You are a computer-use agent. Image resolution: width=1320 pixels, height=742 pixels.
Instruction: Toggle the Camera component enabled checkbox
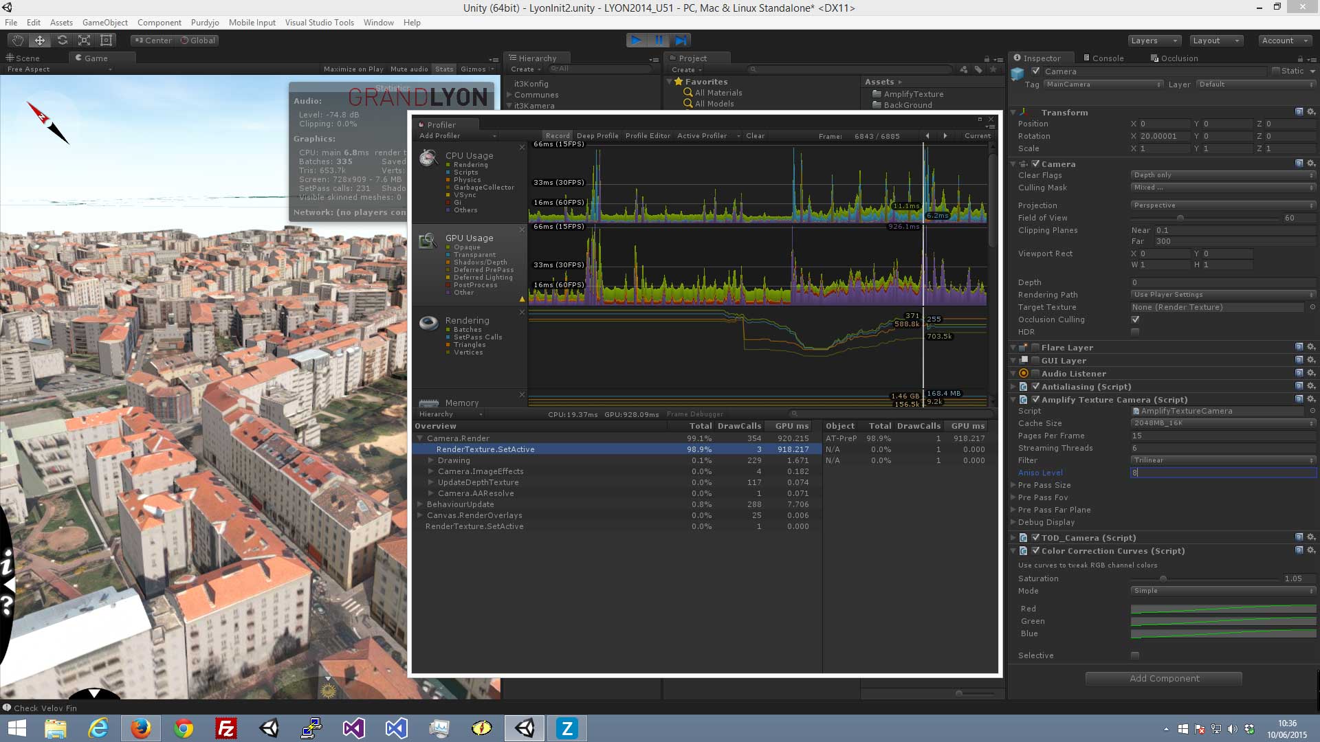pyautogui.click(x=1036, y=164)
